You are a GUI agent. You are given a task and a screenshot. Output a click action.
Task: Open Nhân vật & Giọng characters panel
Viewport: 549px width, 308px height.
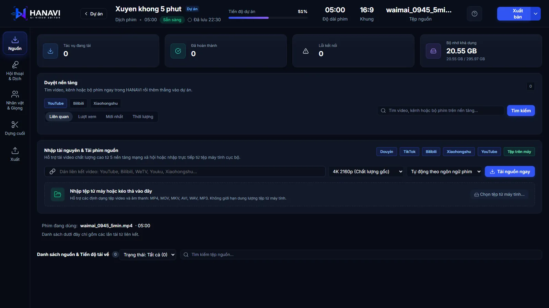(x=15, y=101)
